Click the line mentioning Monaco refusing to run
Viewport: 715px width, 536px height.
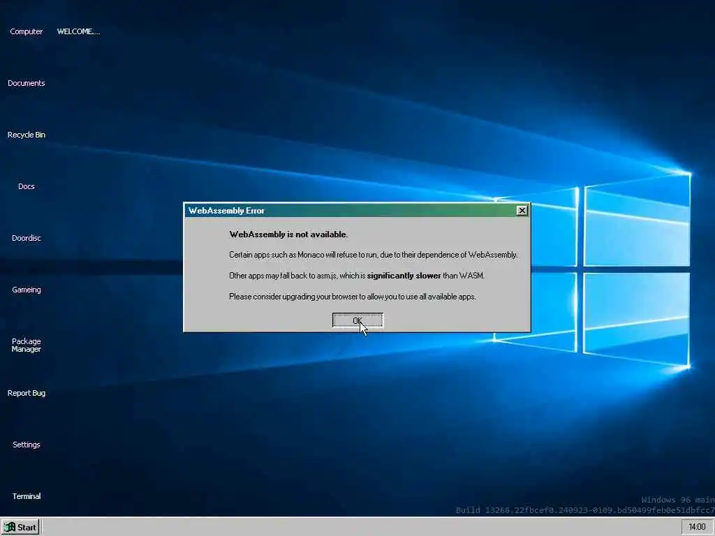coord(373,255)
